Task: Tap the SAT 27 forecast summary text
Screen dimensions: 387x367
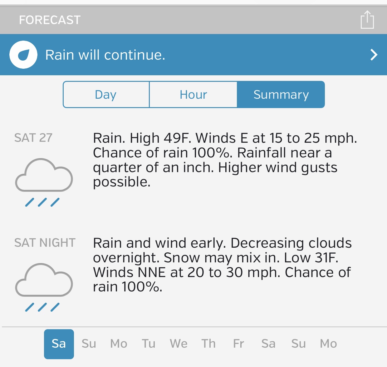Action: point(225,160)
